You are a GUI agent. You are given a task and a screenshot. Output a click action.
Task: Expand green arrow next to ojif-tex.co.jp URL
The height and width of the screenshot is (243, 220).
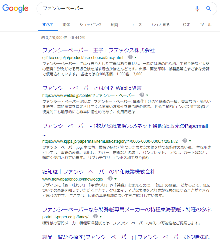(x=135, y=57)
